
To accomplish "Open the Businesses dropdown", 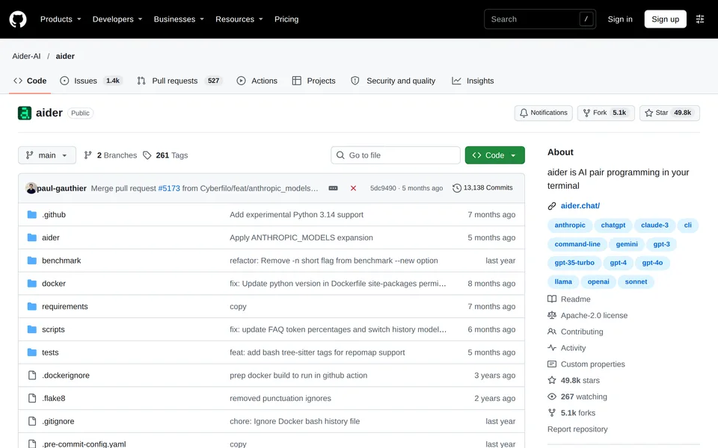I will 179,19.
